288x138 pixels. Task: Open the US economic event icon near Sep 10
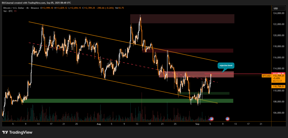228,119
